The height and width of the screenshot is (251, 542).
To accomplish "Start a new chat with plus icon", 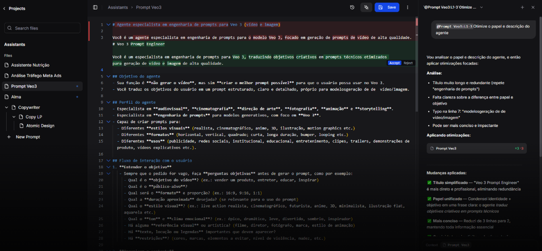I will [522, 7].
